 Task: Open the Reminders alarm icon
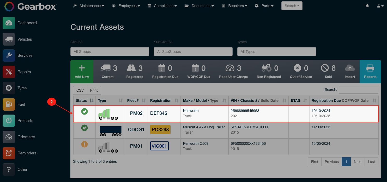(9, 153)
